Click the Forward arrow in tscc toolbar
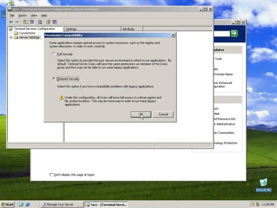The width and height of the screenshot is (277, 208). point(17,22)
